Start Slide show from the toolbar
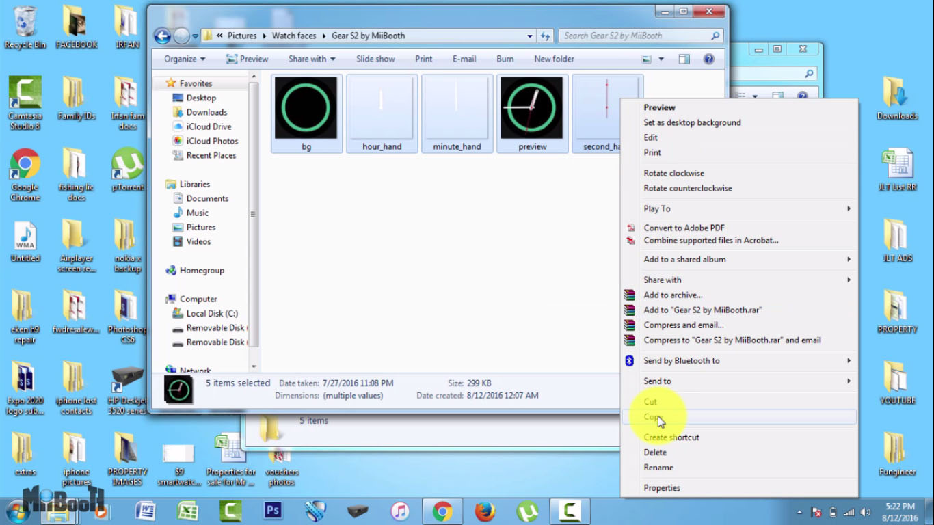934x525 pixels. [x=375, y=59]
